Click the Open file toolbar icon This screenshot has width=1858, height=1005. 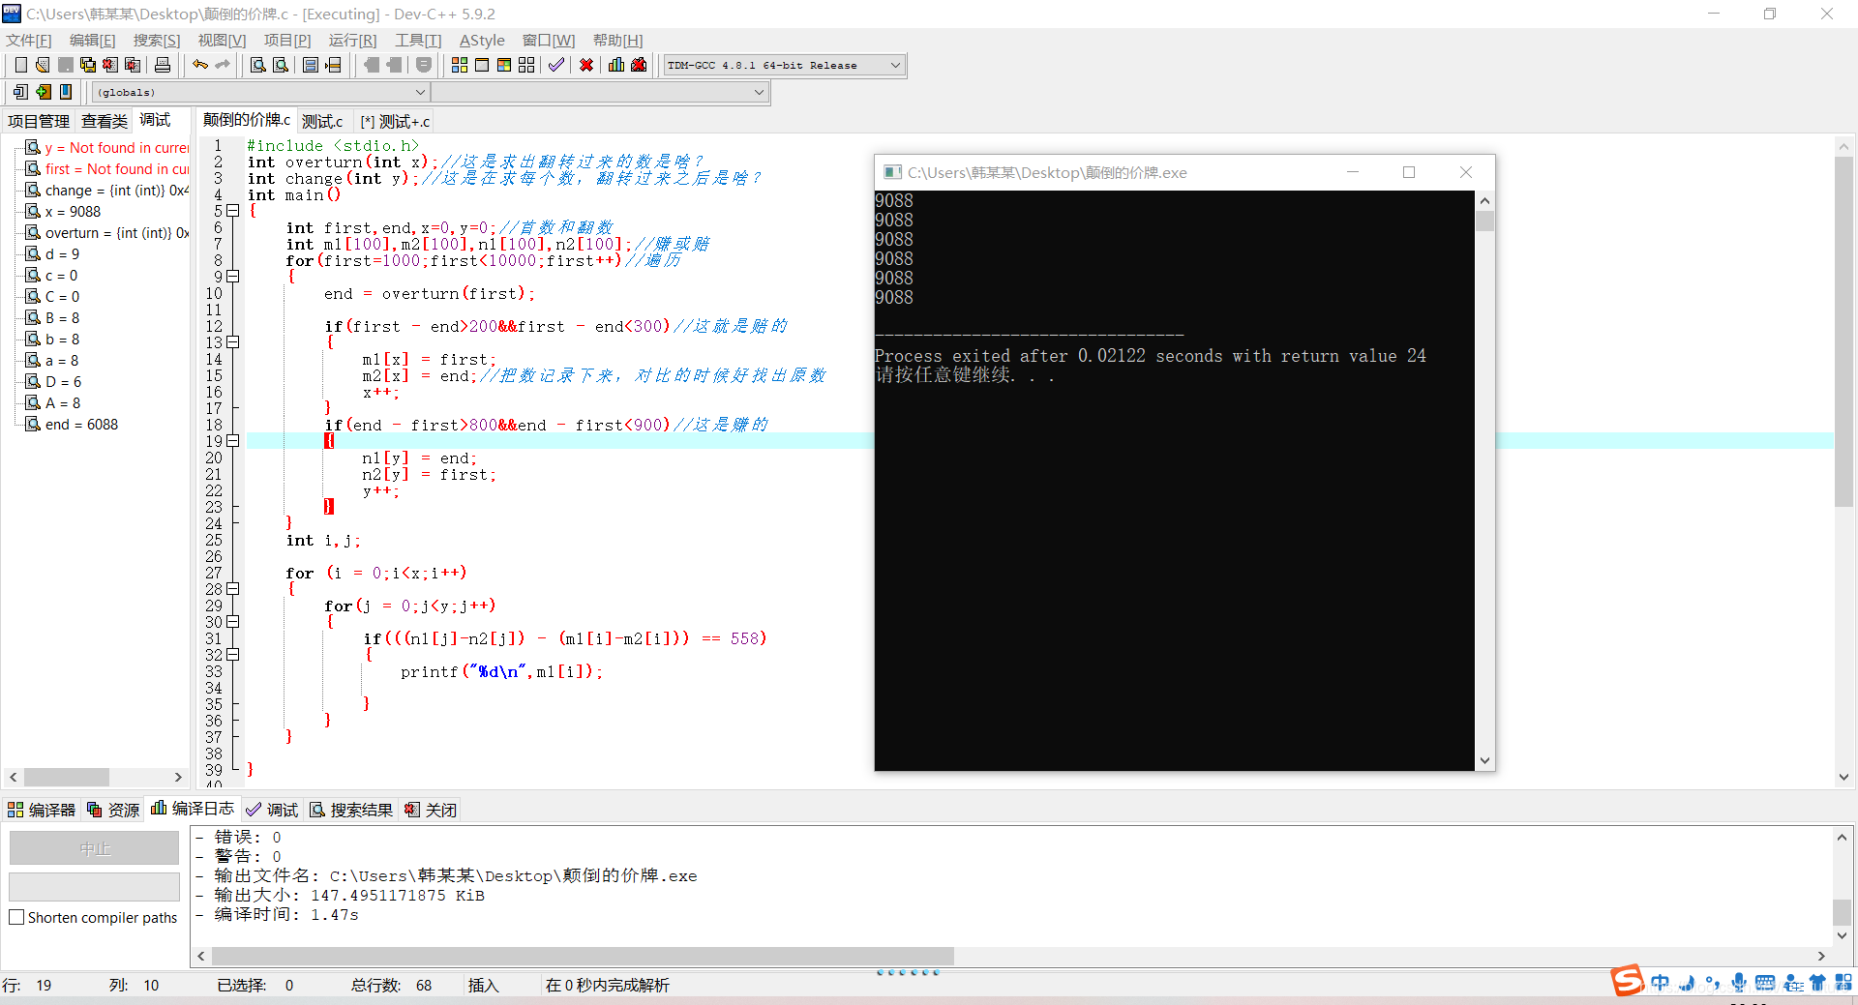(x=43, y=65)
